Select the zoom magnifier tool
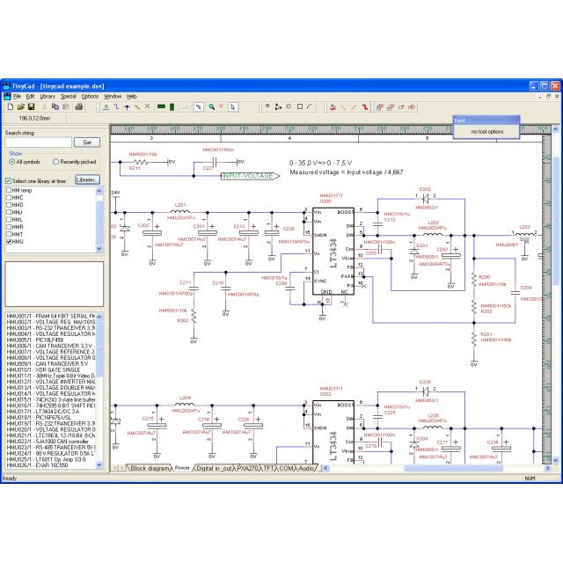Image resolution: width=563 pixels, height=563 pixels. point(211,107)
